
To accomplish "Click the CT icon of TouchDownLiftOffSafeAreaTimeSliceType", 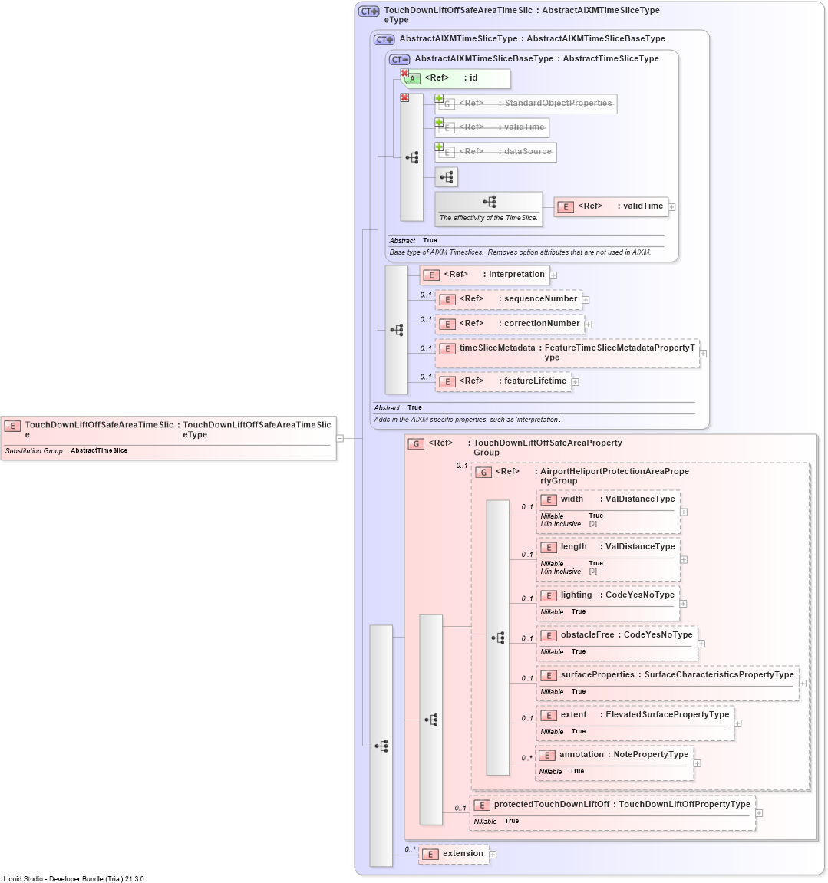I will click(x=369, y=12).
